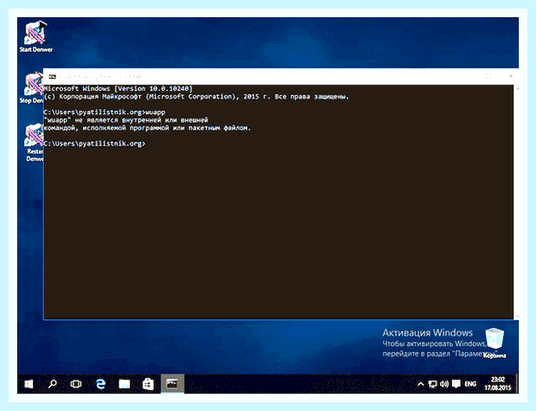Select Stop Denwer desktop shortcut

[x=31, y=87]
